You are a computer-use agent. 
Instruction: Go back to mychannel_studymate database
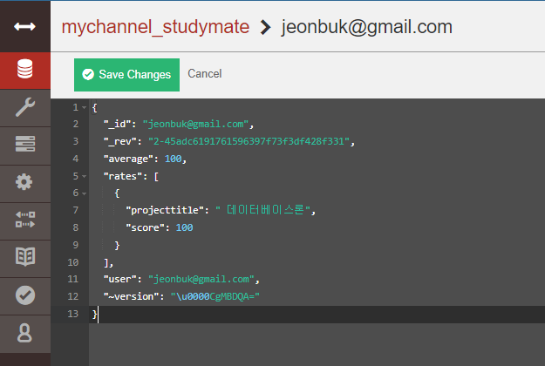(x=155, y=27)
